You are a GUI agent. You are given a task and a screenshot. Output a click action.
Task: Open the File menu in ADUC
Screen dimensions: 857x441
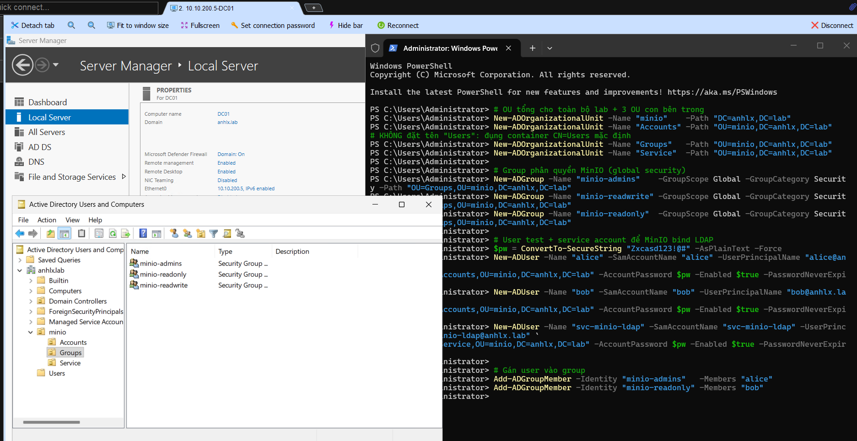click(x=23, y=220)
